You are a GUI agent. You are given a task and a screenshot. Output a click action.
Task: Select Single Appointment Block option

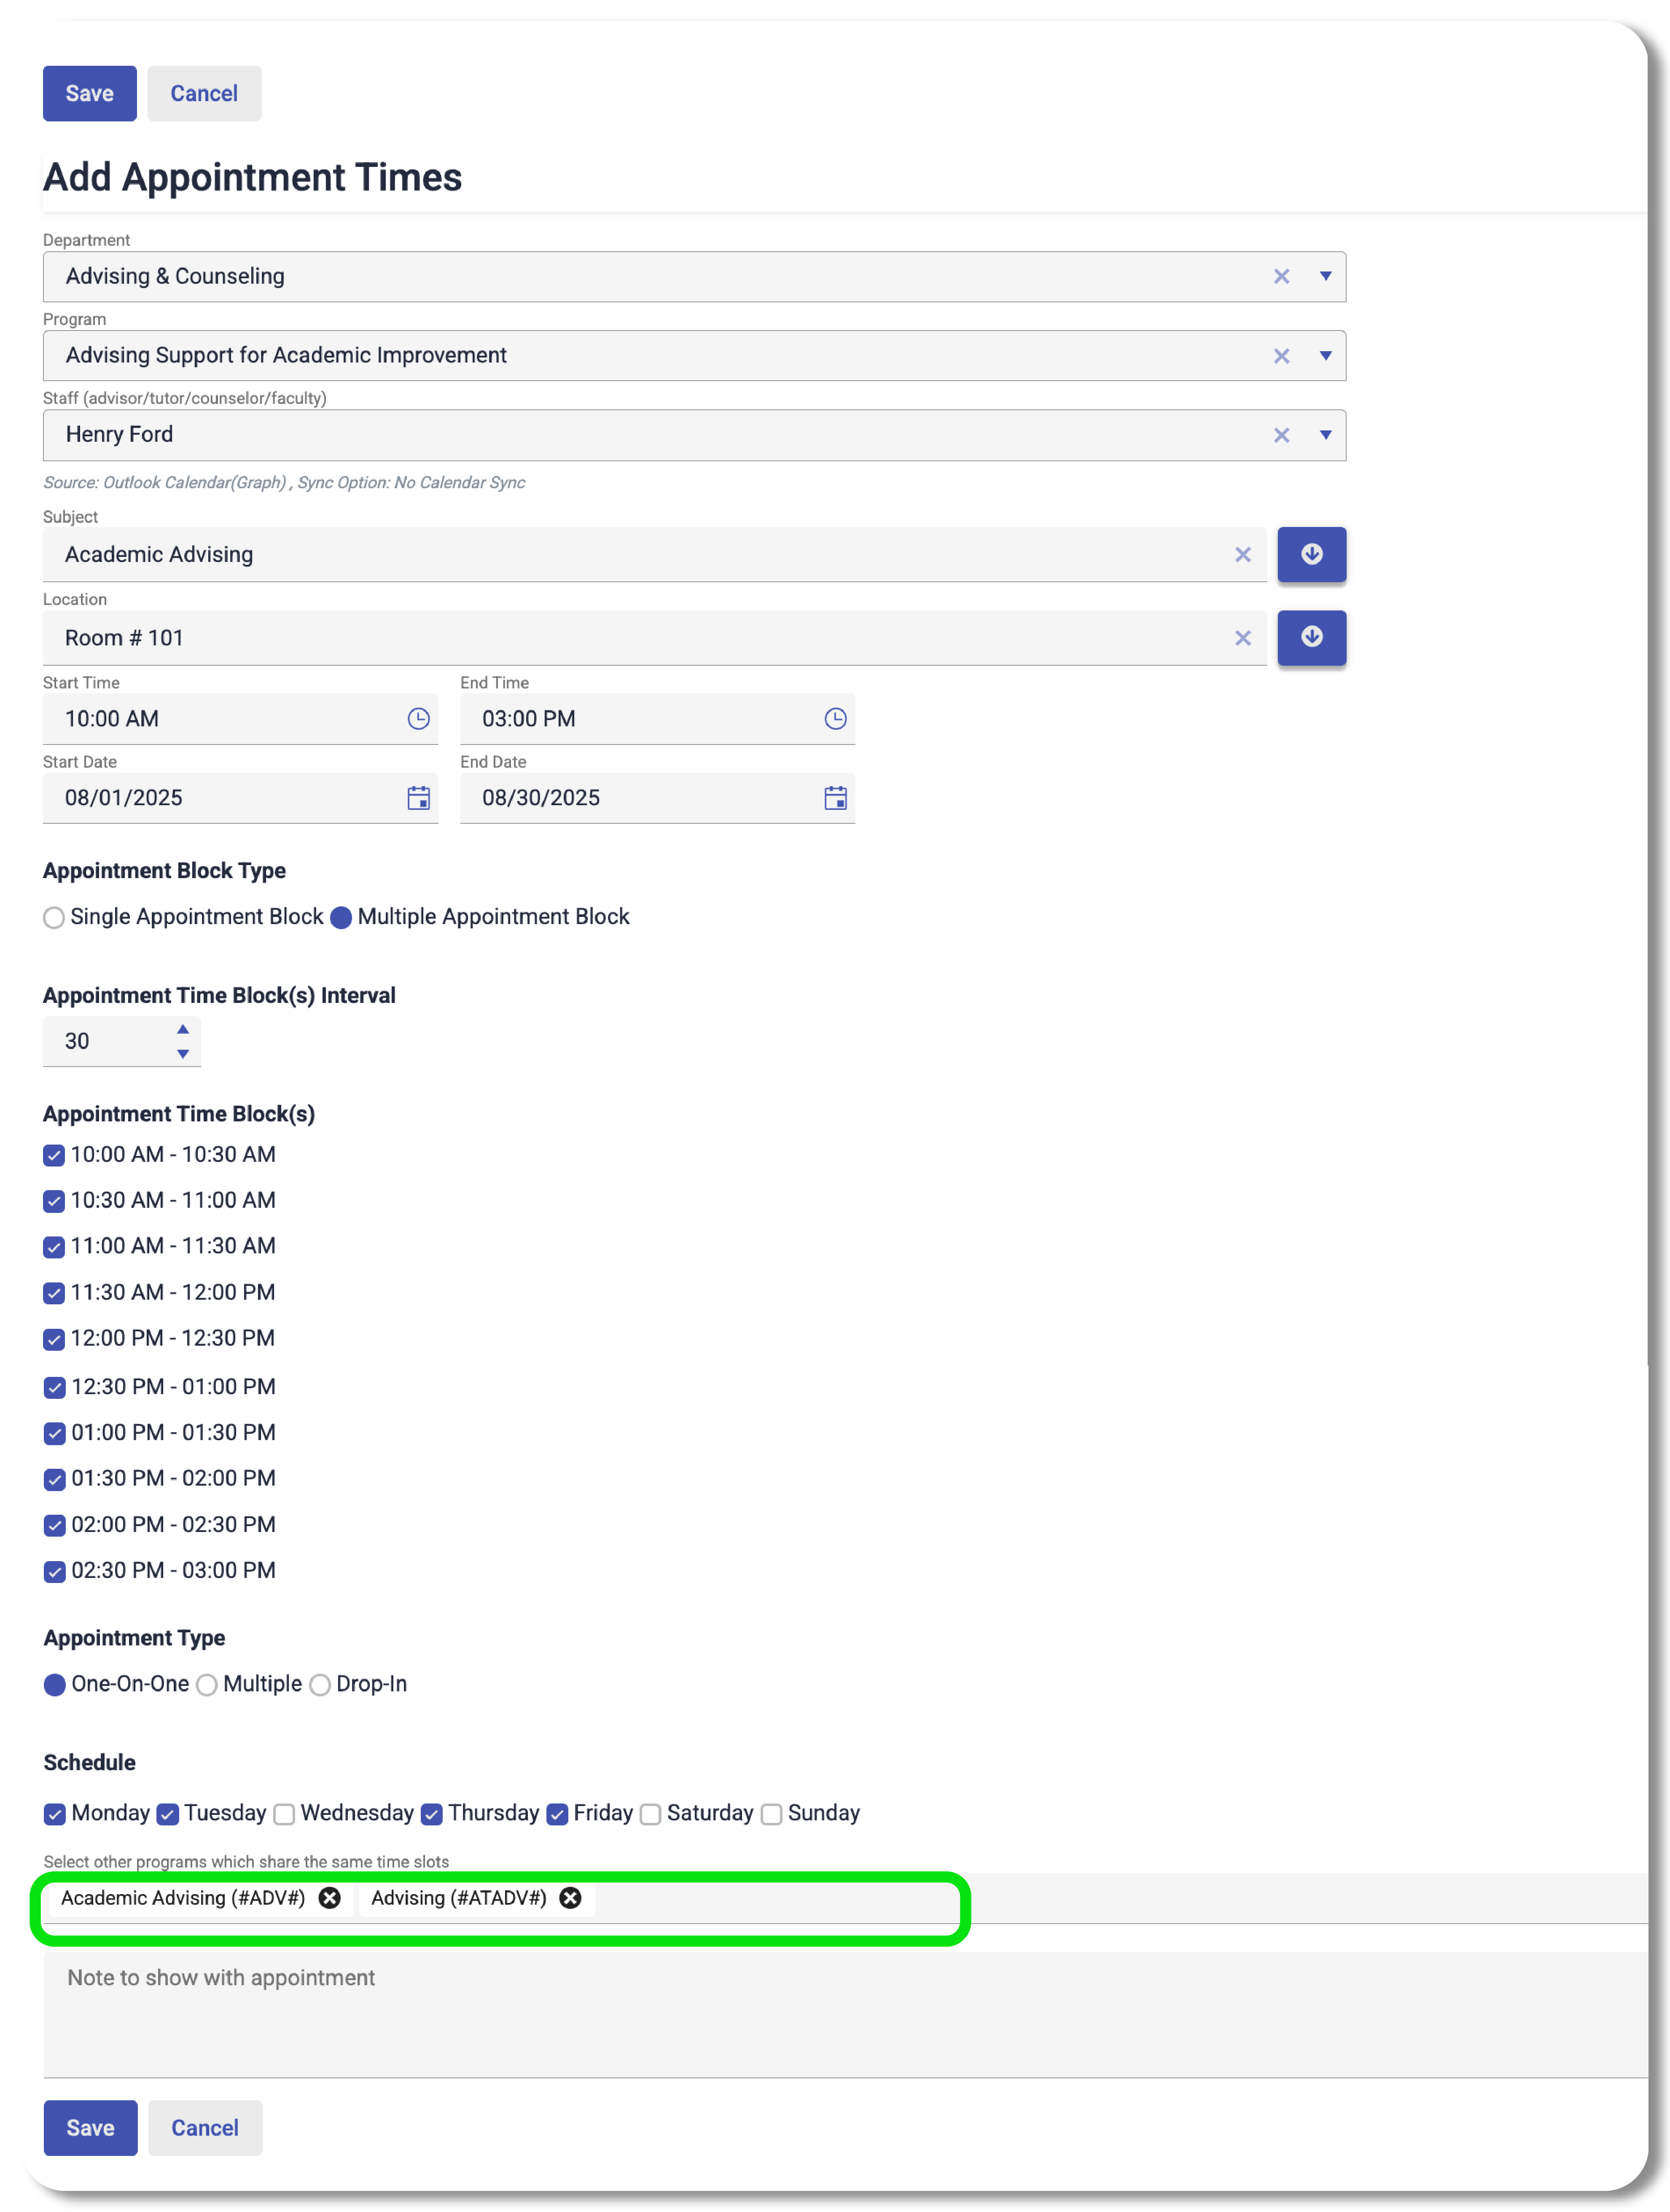pos(54,918)
